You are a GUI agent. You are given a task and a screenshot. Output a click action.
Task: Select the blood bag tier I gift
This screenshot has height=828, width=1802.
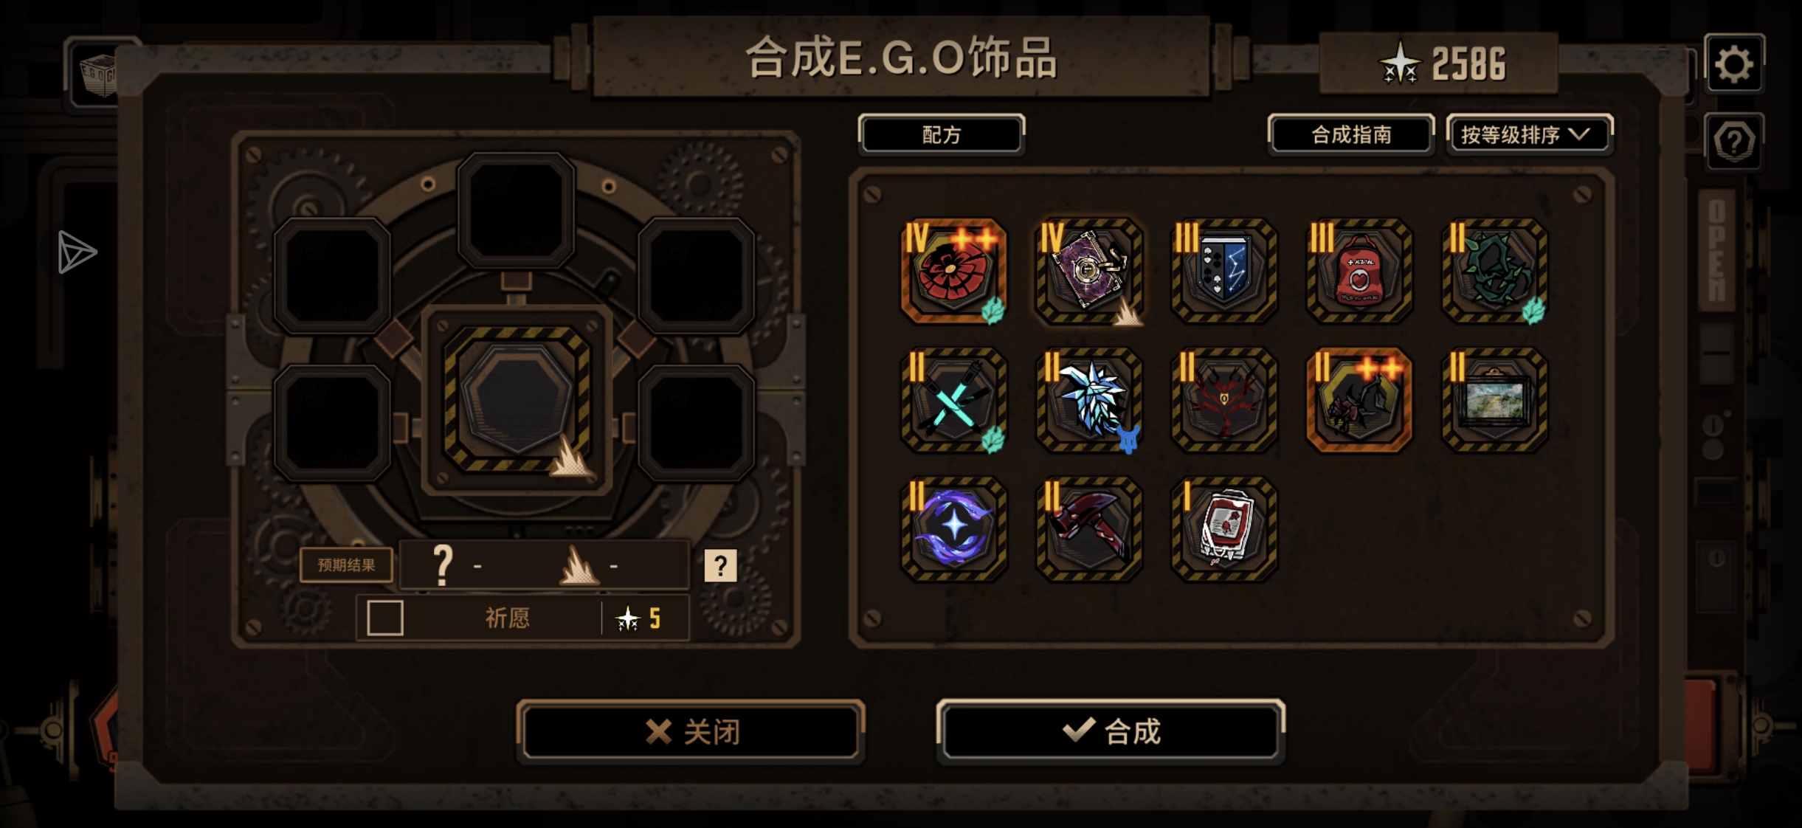(x=1224, y=528)
